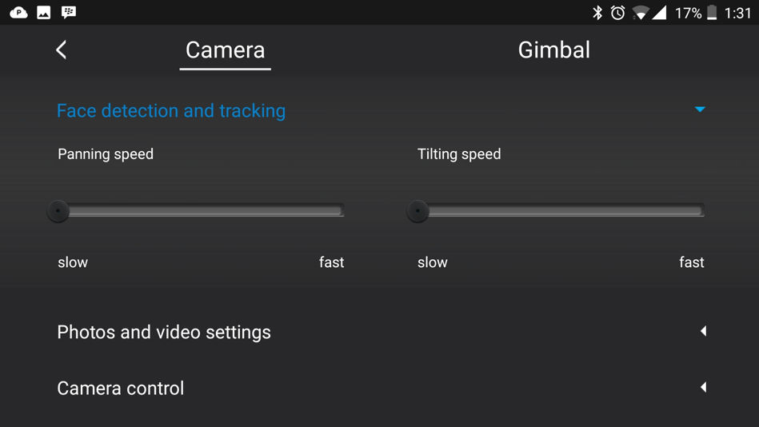Switch to the Gimbal tab
The width and height of the screenshot is (759, 427).
(553, 50)
